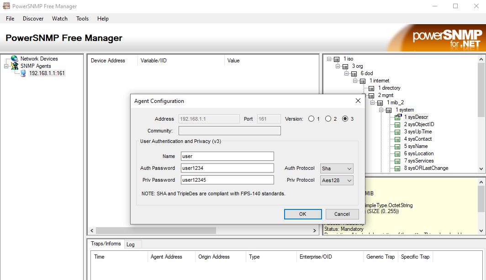
Task: Click the org node table icon
Action: tap(345, 66)
